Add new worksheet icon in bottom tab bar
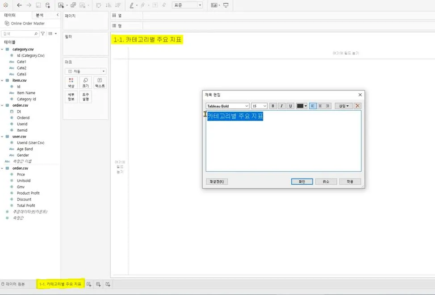435x295 pixels. coord(89,284)
